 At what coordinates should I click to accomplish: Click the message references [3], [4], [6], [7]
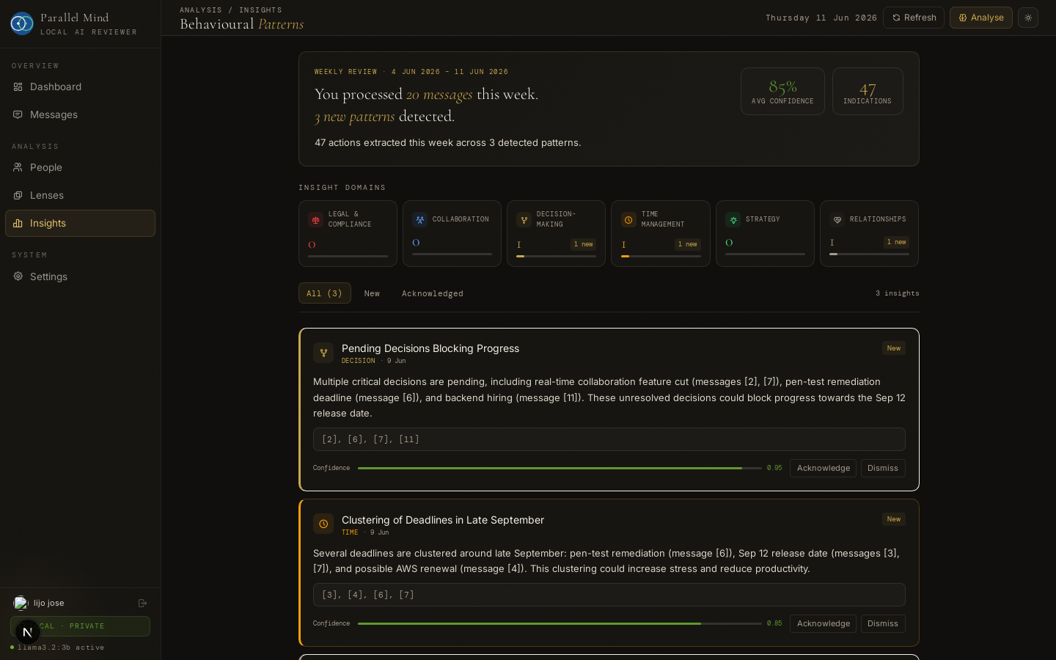click(609, 595)
